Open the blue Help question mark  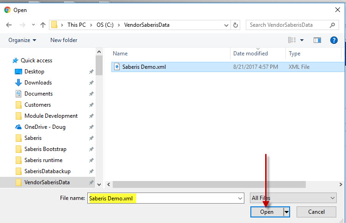point(334,40)
